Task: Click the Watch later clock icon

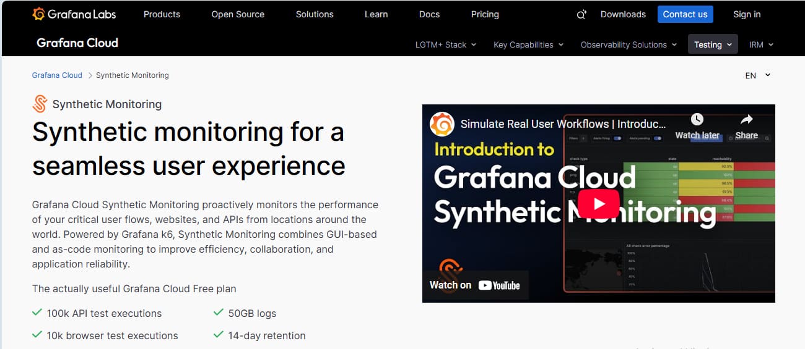Action: coord(697,119)
